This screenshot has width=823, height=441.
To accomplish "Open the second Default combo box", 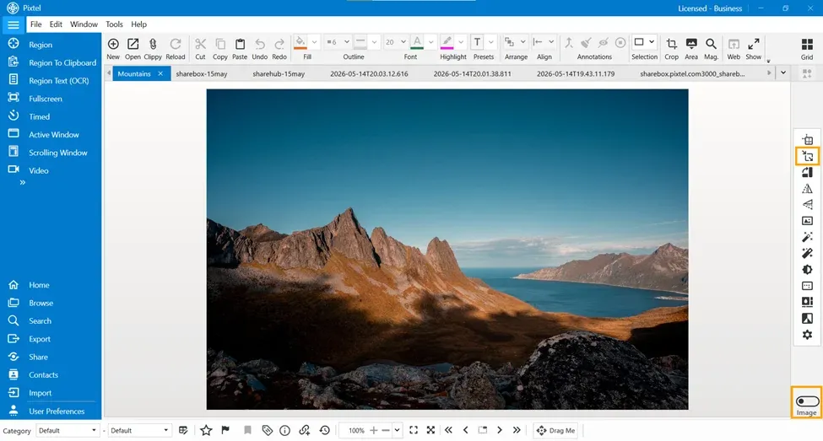I will 139,431.
